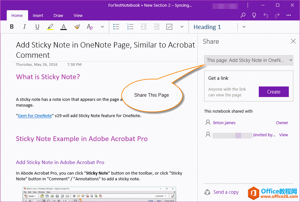Apply yellow highlighter to text

tap(50, 26)
